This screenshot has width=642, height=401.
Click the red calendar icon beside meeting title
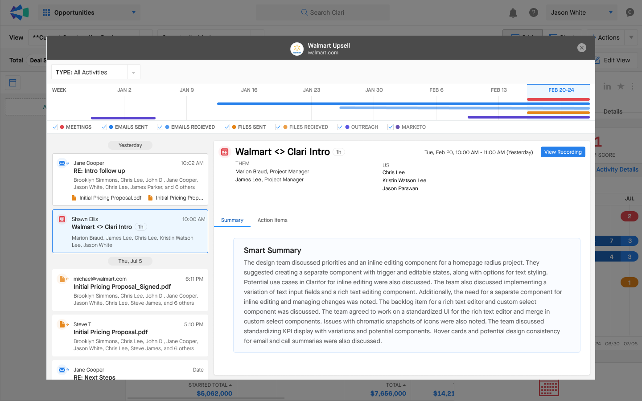(x=225, y=152)
